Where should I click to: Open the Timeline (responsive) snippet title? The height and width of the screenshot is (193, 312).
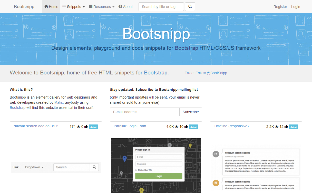tap(231, 126)
